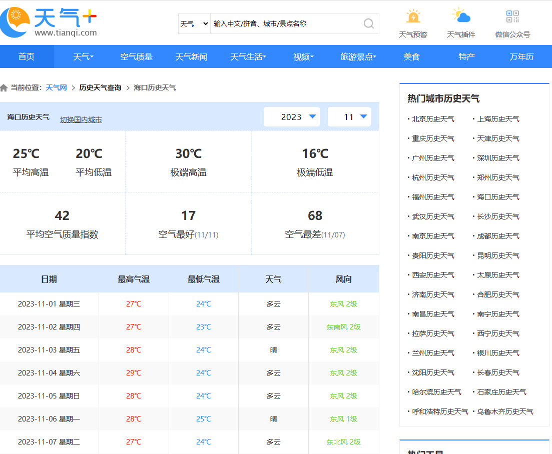Open 济南历史天气 link
Viewport: 552px width, 454px height.
[x=433, y=294]
